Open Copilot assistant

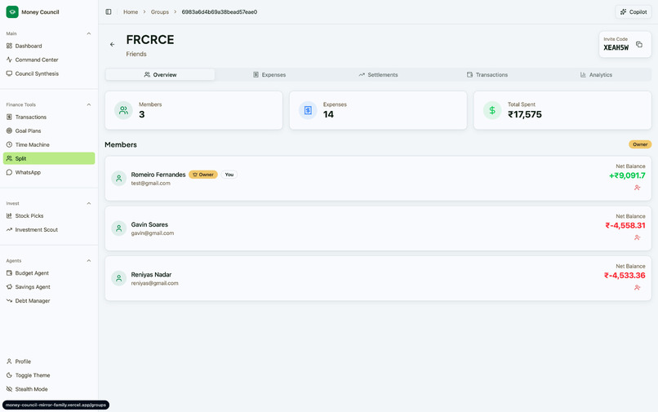634,11
